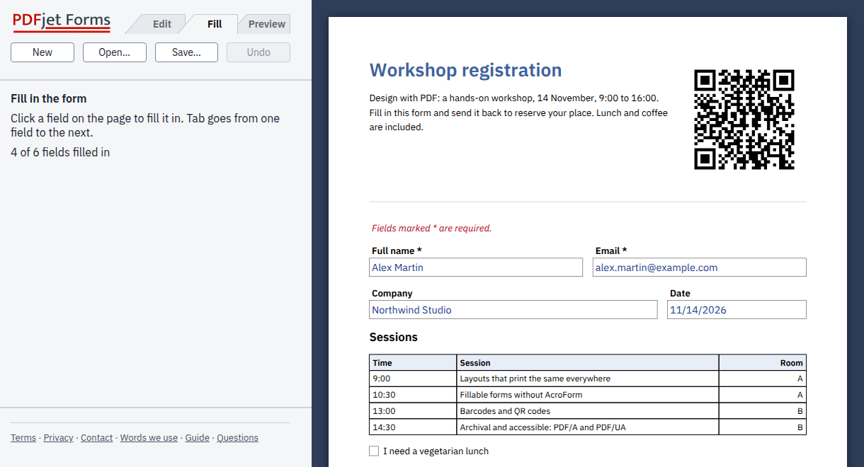The height and width of the screenshot is (467, 864).
Task: Click the QR code image
Action: (744, 120)
